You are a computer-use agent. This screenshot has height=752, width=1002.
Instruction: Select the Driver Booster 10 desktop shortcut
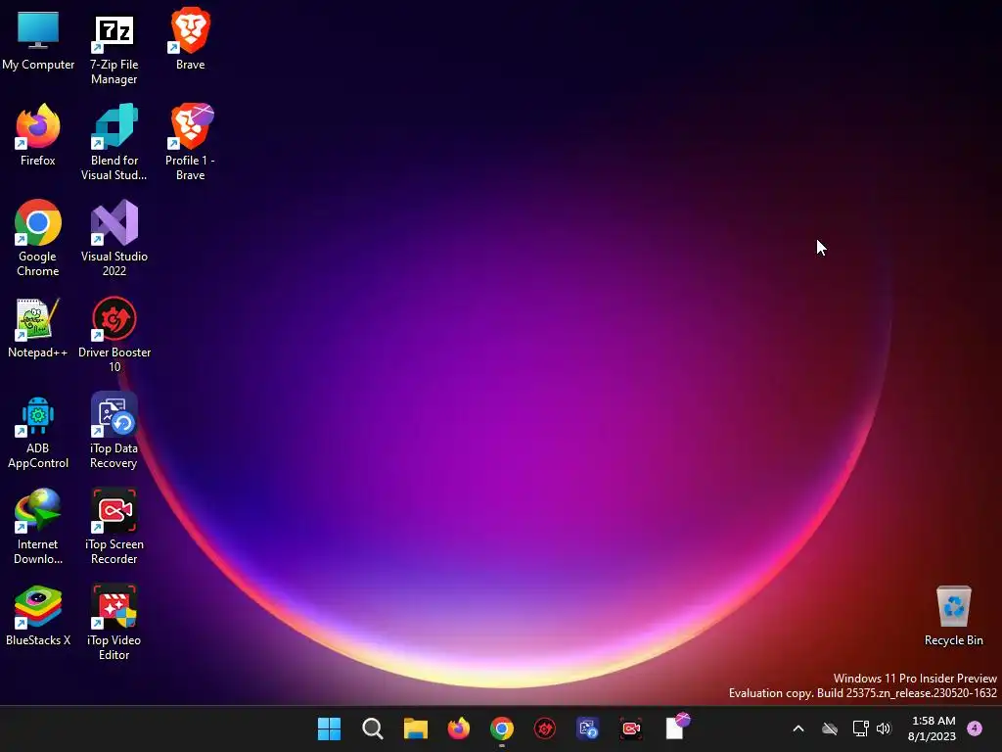pyautogui.click(x=114, y=335)
